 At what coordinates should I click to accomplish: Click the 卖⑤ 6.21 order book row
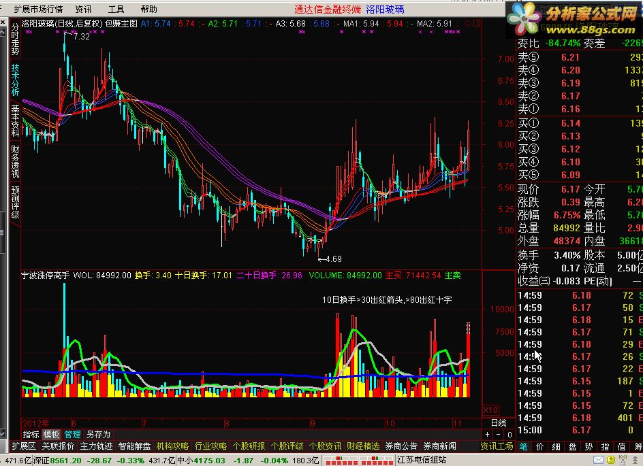580,57
